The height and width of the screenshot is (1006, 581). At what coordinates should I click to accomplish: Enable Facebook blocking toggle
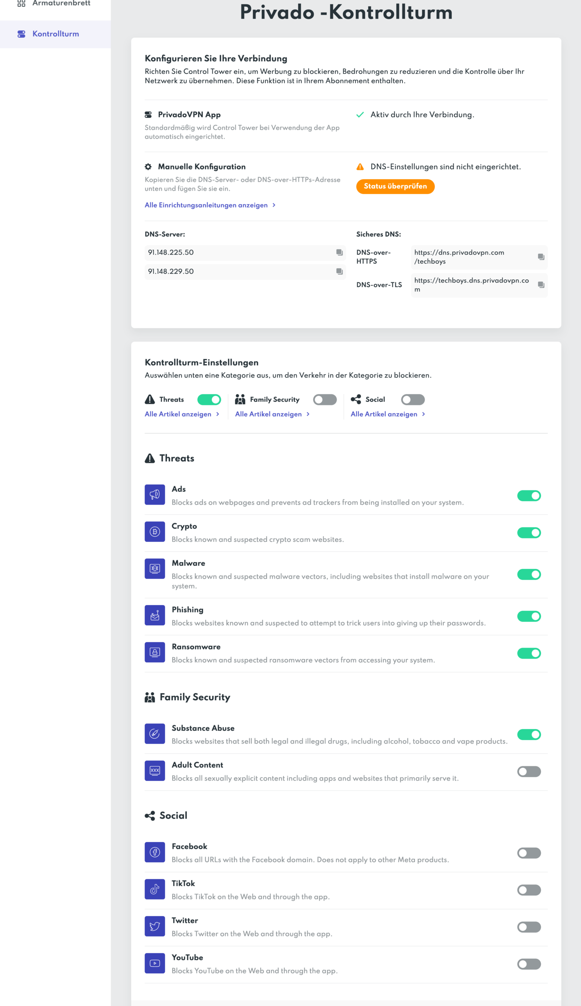point(529,853)
